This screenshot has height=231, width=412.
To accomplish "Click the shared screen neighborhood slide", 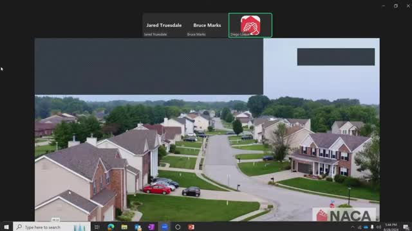I will [x=207, y=130].
